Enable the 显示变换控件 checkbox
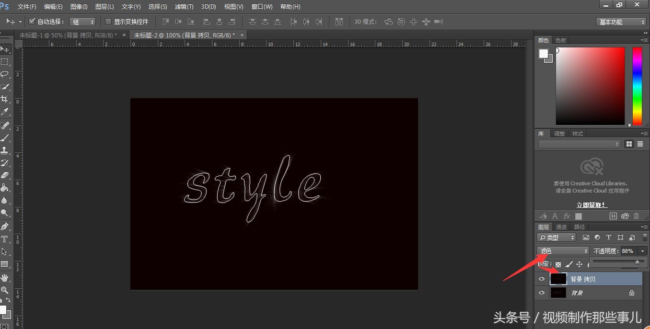 tap(109, 22)
